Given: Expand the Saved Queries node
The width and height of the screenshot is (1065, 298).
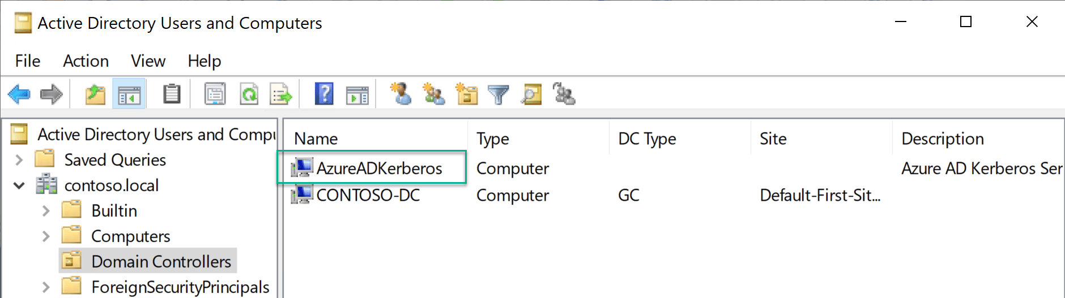Looking at the screenshot, I should coord(19,160).
